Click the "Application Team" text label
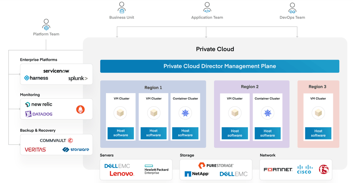This screenshot has height=183, width=353. (207, 17)
